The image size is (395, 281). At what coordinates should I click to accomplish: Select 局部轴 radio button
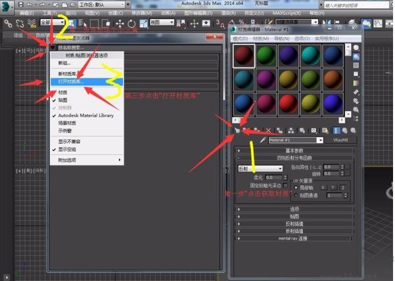tap(296, 188)
